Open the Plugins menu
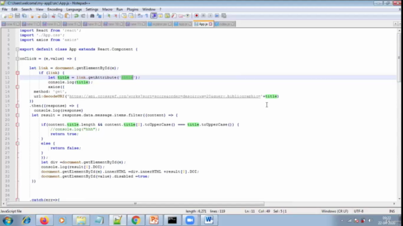Viewport: 403px width, 226px height. (132, 9)
